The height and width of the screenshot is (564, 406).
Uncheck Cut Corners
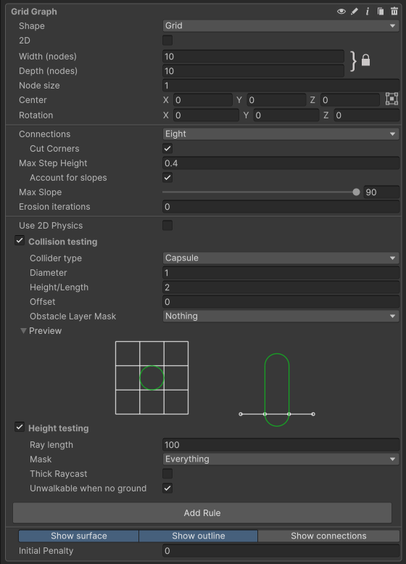point(167,149)
